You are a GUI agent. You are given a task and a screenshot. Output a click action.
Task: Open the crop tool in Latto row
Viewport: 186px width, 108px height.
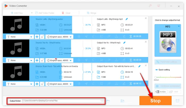click(x=102, y=36)
